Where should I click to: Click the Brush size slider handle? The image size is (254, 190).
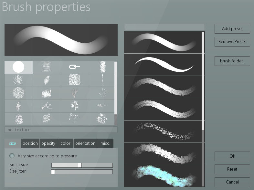80,165
